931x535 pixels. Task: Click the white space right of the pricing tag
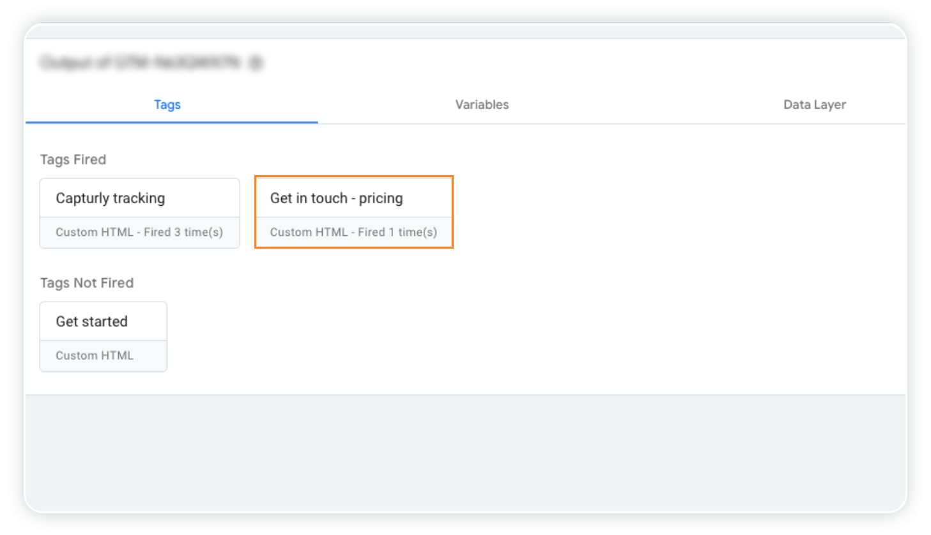tap(677, 212)
